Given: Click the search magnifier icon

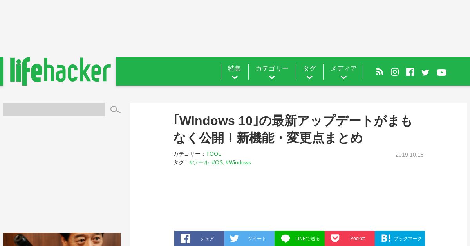Looking at the screenshot, I should tap(115, 109).
